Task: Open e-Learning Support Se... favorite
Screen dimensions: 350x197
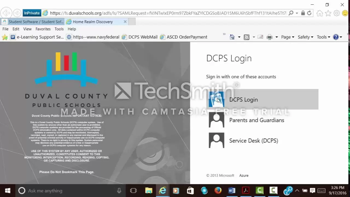Action: coord(37,37)
